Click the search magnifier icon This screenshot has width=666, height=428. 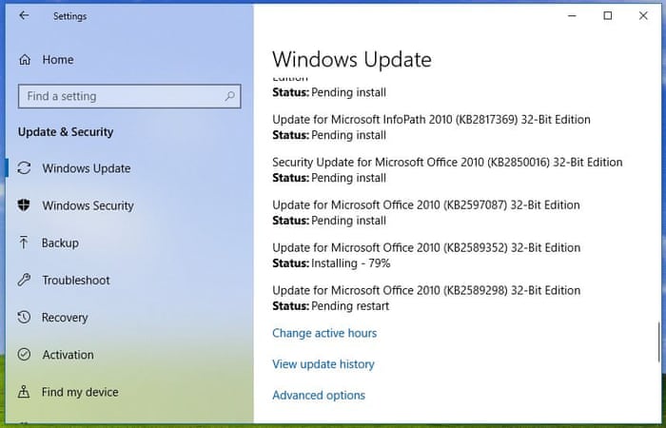pos(229,96)
